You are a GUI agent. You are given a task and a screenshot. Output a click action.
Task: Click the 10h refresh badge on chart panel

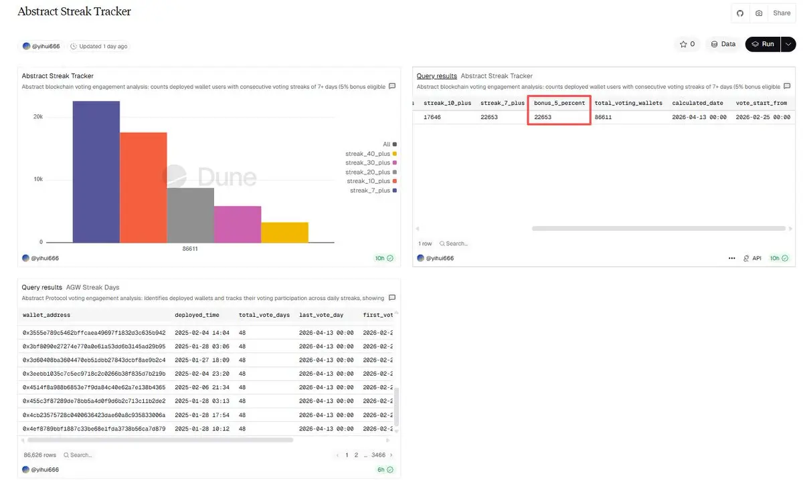click(x=384, y=258)
